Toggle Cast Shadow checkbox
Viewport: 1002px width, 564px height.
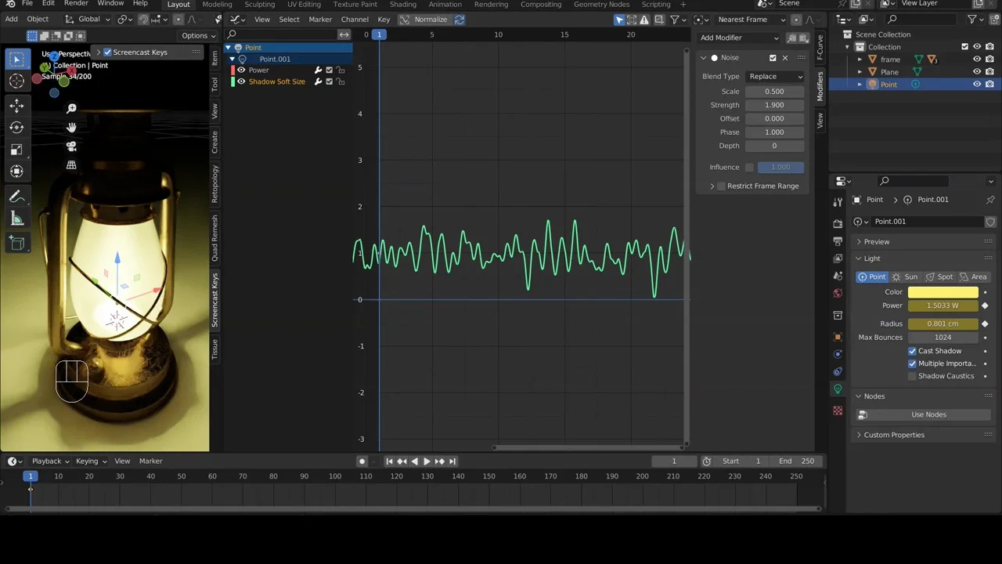click(x=912, y=351)
